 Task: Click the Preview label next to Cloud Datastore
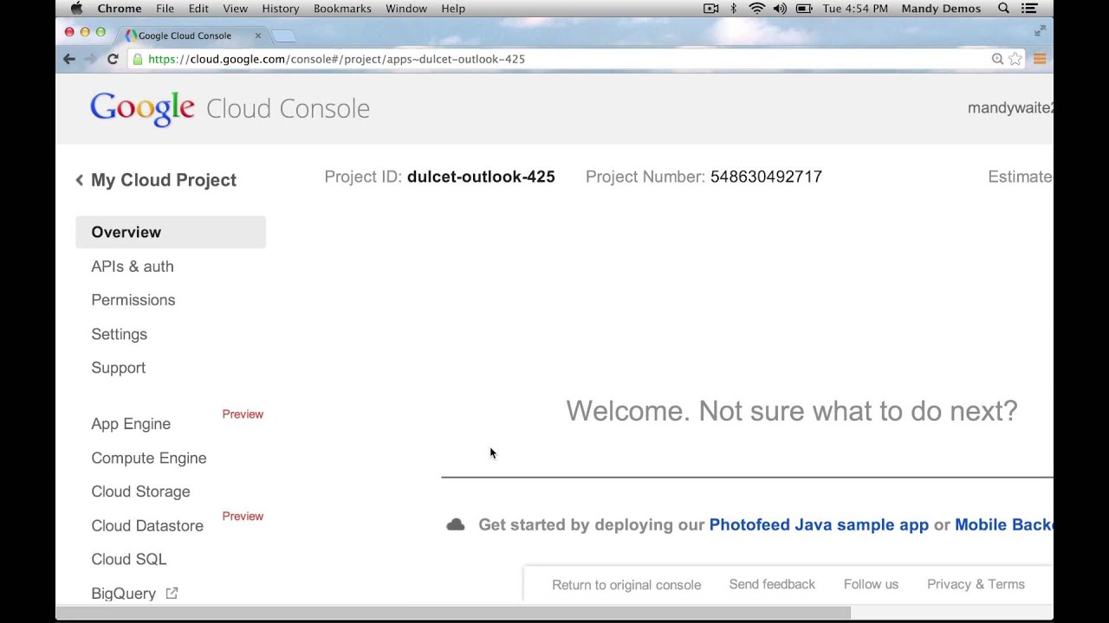(x=243, y=516)
